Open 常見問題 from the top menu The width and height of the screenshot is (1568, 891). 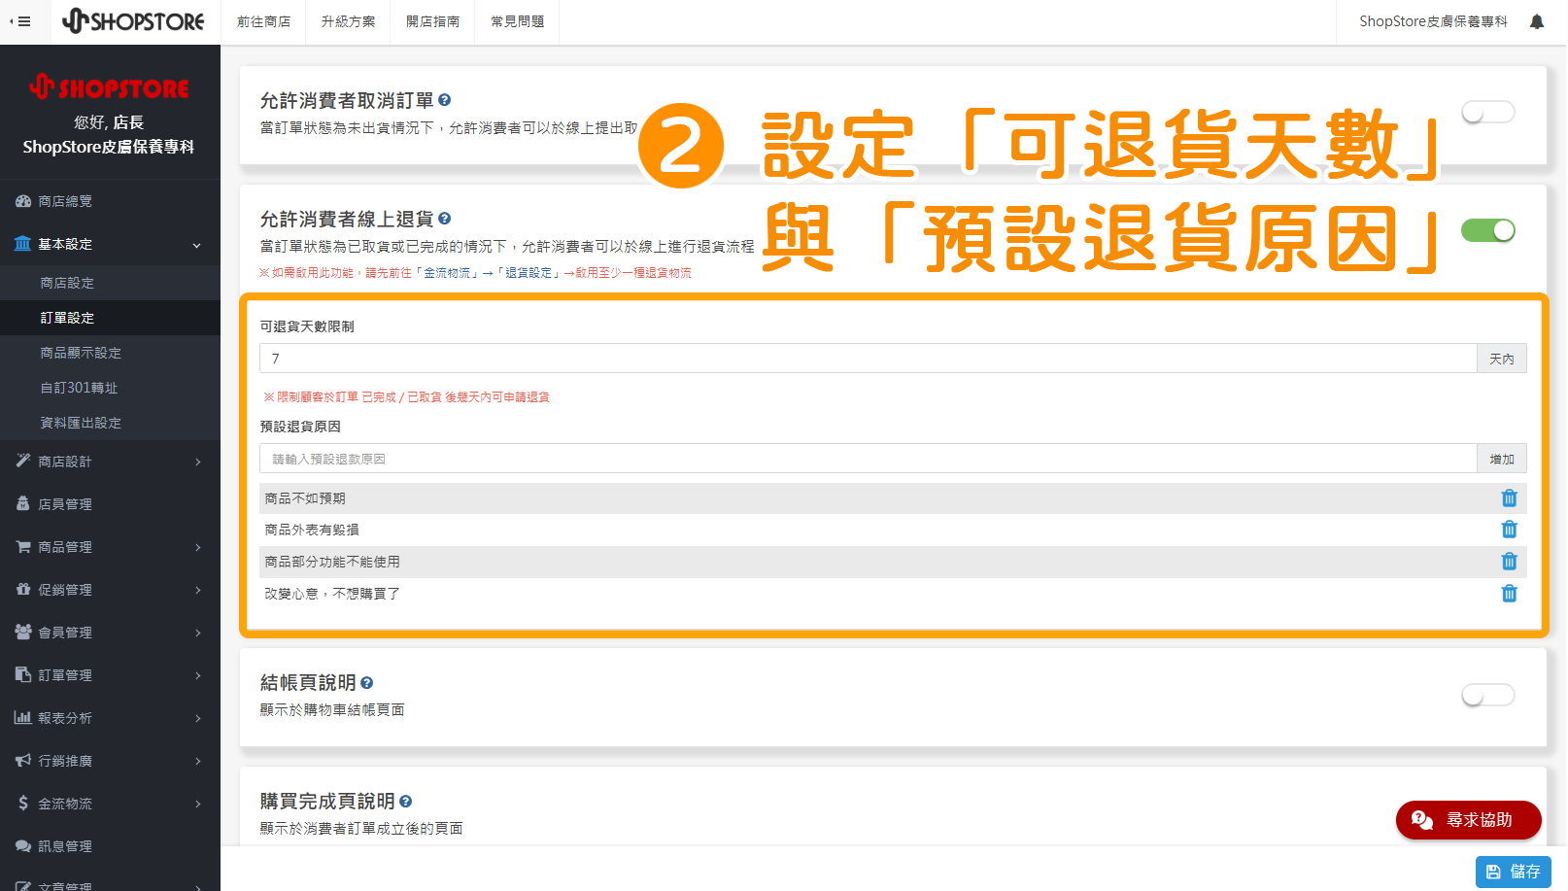pos(517,20)
